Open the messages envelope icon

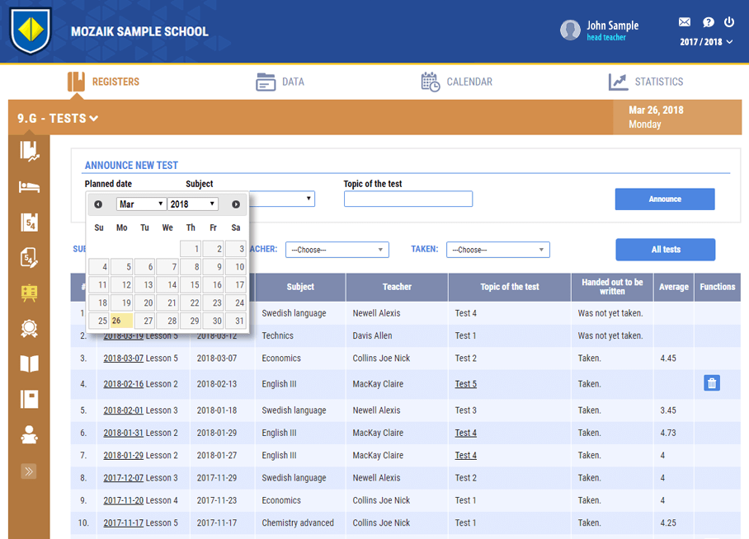coord(685,22)
